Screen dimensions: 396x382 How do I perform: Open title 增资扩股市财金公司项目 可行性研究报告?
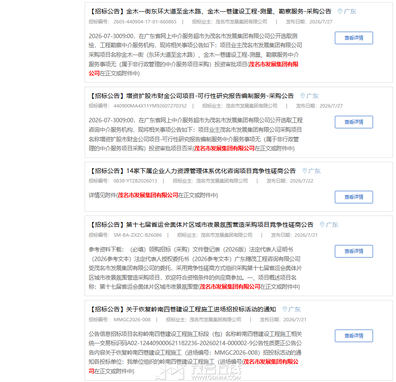click(x=191, y=96)
